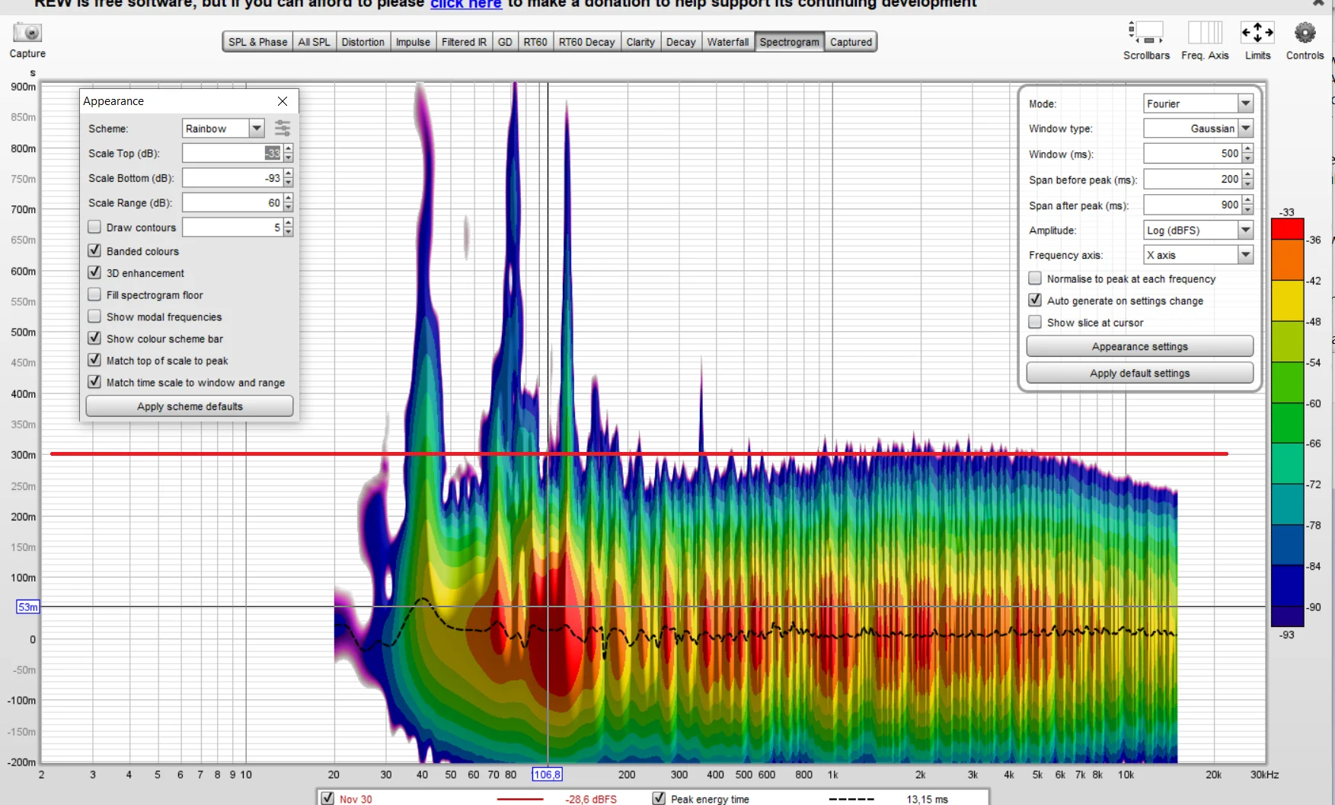This screenshot has height=805, width=1335.
Task: Enable Show modal frequencies
Action: coord(94,317)
